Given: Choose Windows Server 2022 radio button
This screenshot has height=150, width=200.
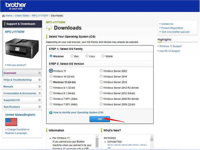Looking at the screenshot, I should tap(101, 71).
